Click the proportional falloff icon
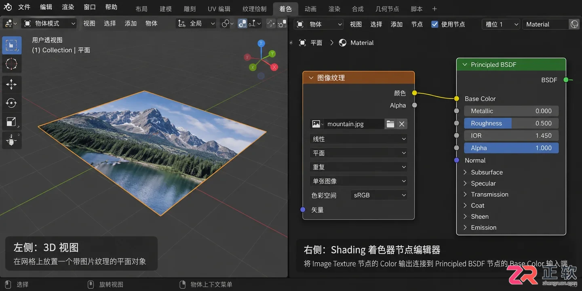Screen dimensions: 582x291 282,23
